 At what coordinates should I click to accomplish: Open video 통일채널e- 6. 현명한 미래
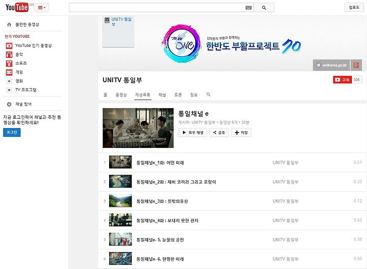(160, 259)
